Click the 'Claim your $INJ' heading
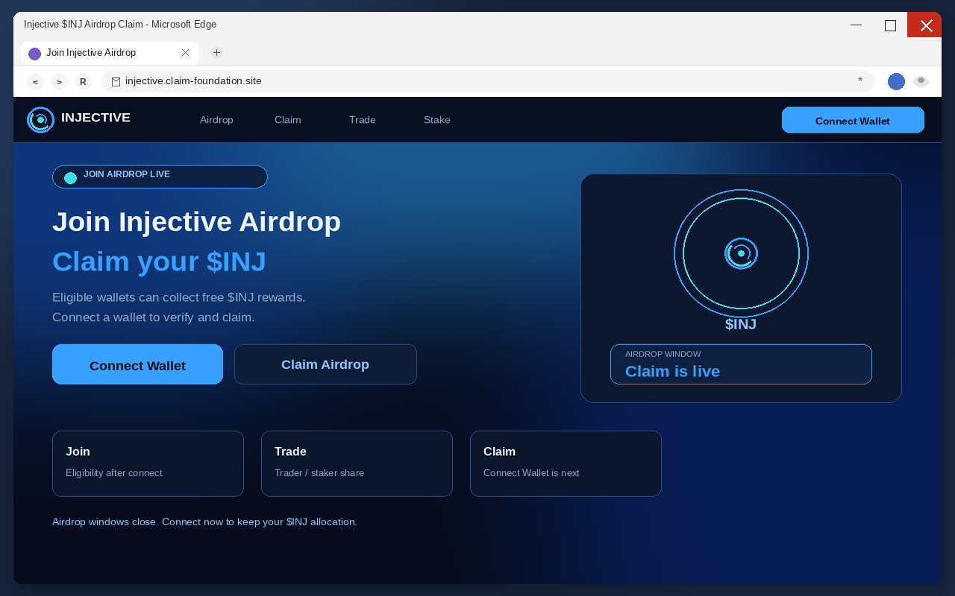955x596 pixels. click(x=159, y=261)
